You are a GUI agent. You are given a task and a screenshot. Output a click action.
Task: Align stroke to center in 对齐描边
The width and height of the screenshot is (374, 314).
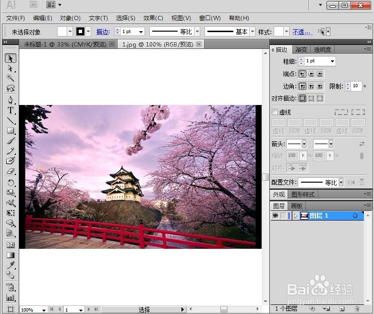(302, 98)
